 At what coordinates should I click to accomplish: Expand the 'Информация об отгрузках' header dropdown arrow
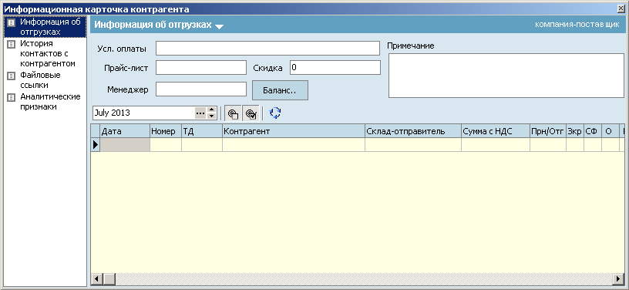(x=219, y=26)
